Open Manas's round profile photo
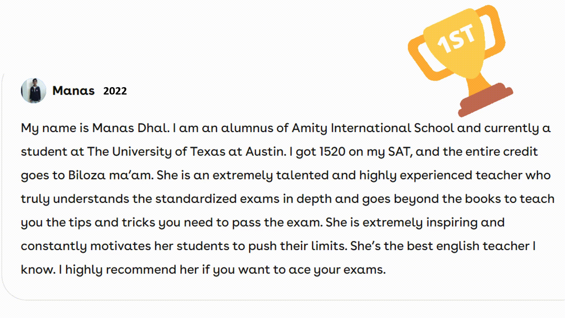This screenshot has width=565, height=318. click(x=34, y=91)
